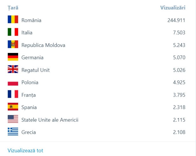Select the Greek flag icon
This screenshot has height=156, width=196.
(13, 132)
